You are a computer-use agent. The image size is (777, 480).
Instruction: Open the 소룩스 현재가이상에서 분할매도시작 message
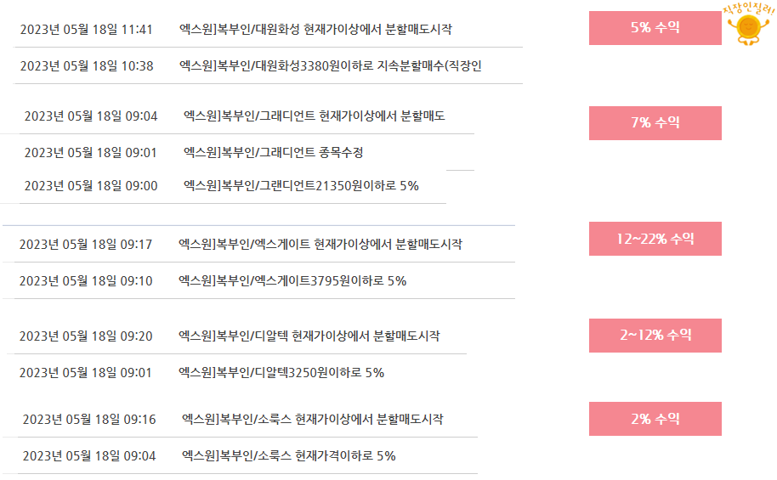click(312, 419)
